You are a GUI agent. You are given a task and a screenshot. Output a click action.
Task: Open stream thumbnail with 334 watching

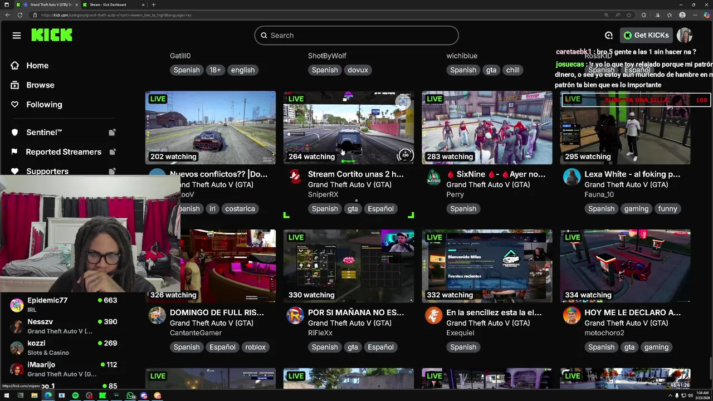625,266
